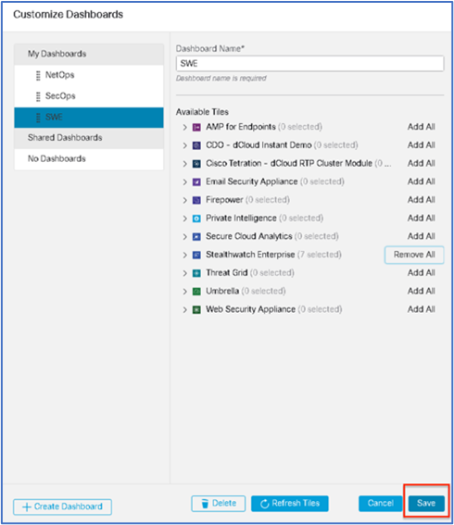Click My Dashboards section header
This screenshot has width=454, height=525.
click(x=89, y=54)
